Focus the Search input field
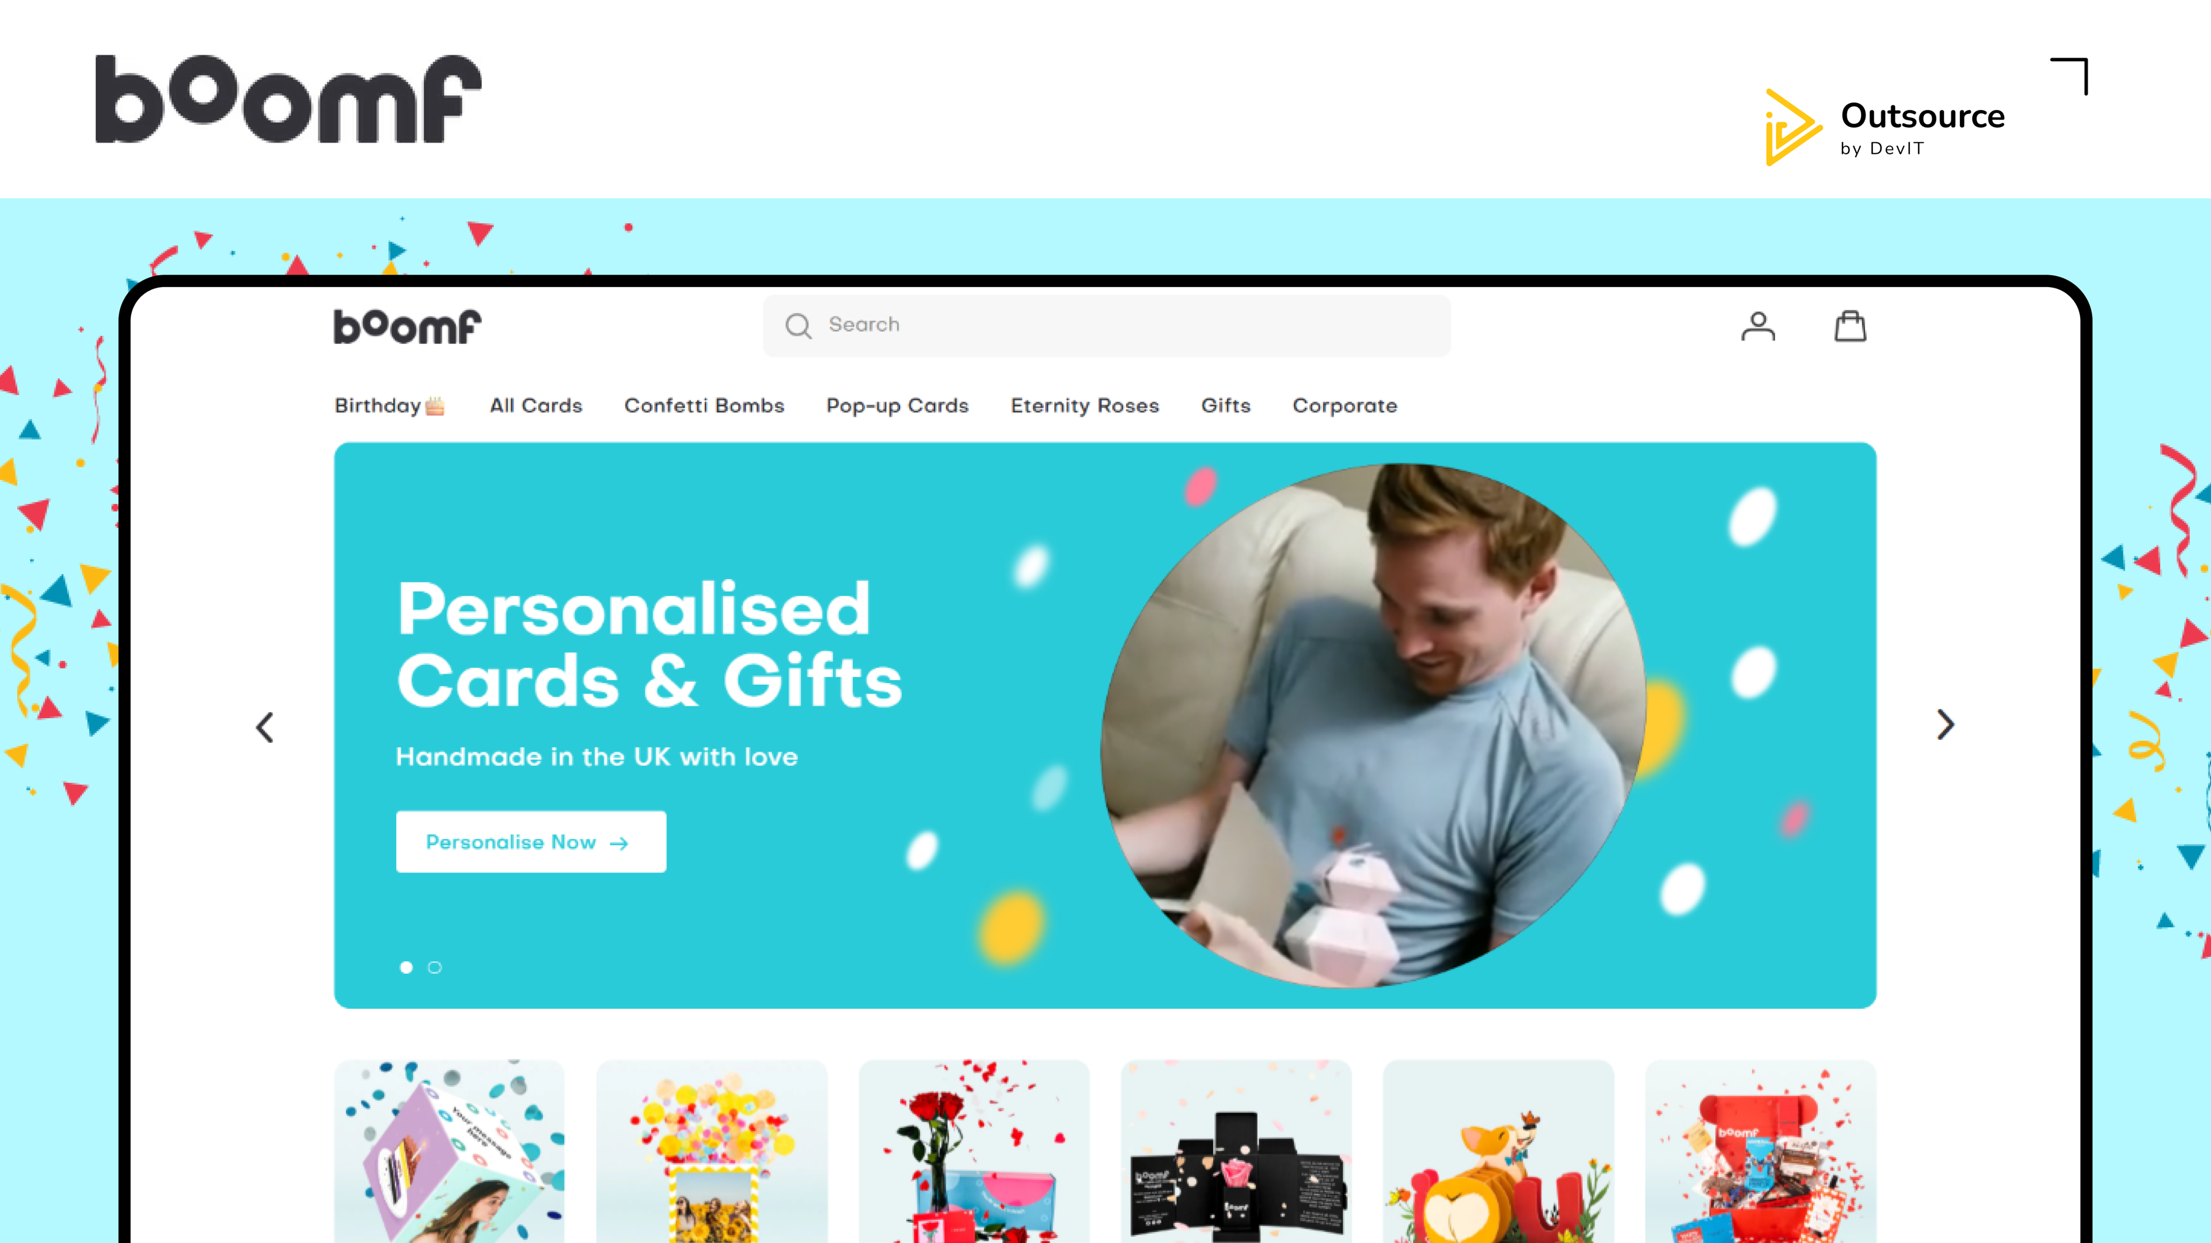The image size is (2211, 1243). click(x=1106, y=325)
